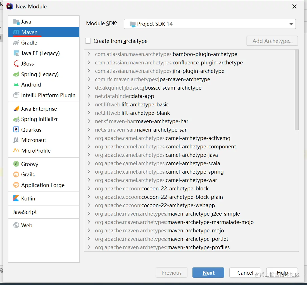The image size is (307, 285).
Task: Expand net.databinder:data-app entry
Action: (89, 96)
